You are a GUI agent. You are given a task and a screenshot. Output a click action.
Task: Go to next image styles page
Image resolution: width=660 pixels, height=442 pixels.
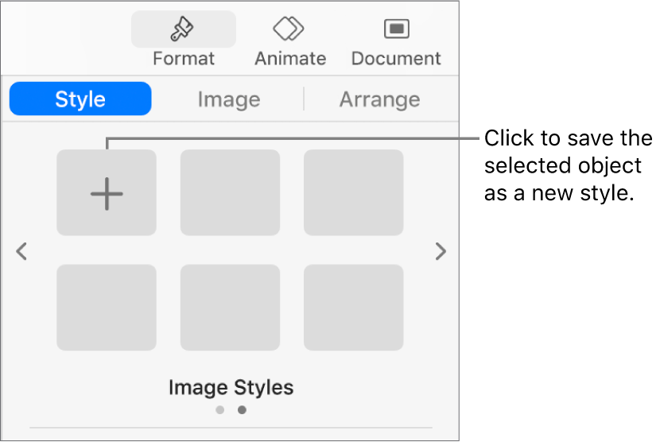point(440,252)
